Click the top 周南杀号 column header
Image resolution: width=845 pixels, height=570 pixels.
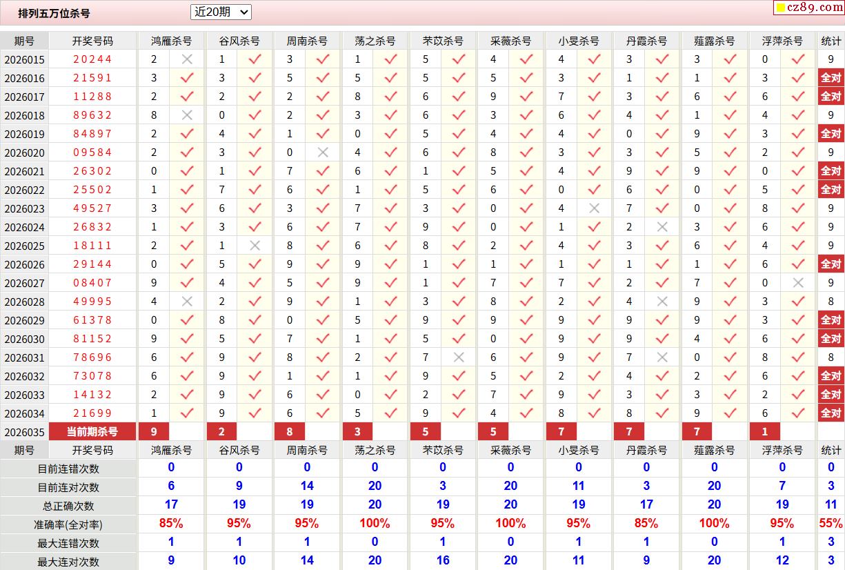(x=307, y=41)
